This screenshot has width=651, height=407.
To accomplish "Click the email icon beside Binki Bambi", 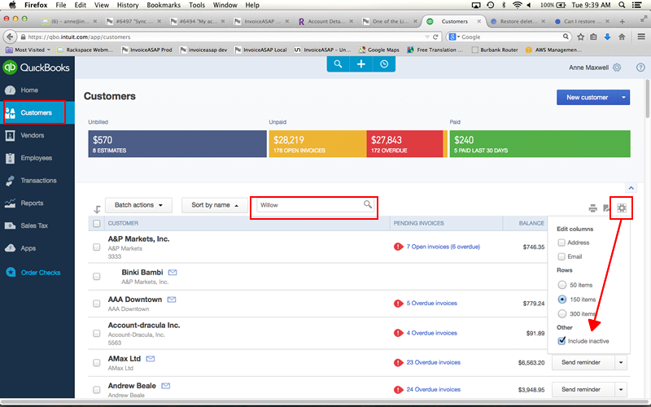I will click(x=173, y=273).
